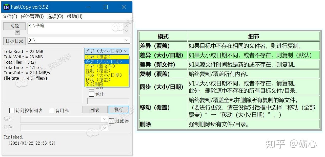Expand the destination directory D:\ dropdown arrow
The height and width of the screenshot is (157, 325).
click(x=127, y=40)
